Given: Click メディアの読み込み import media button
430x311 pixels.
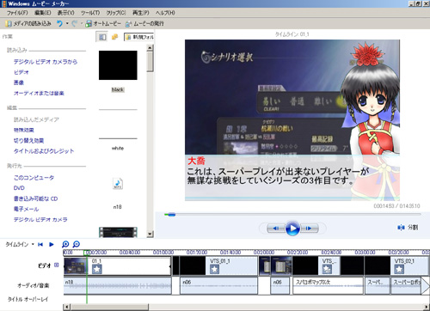Looking at the screenshot, I should point(28,24).
